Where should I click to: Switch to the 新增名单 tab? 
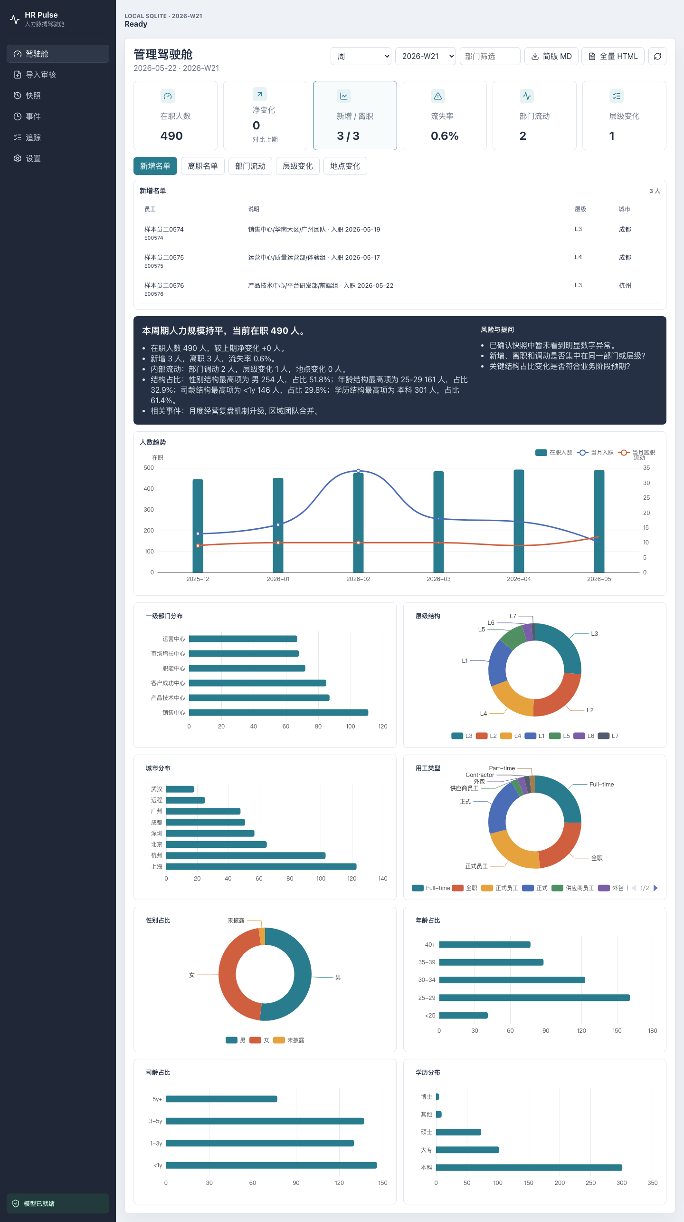[x=155, y=166]
